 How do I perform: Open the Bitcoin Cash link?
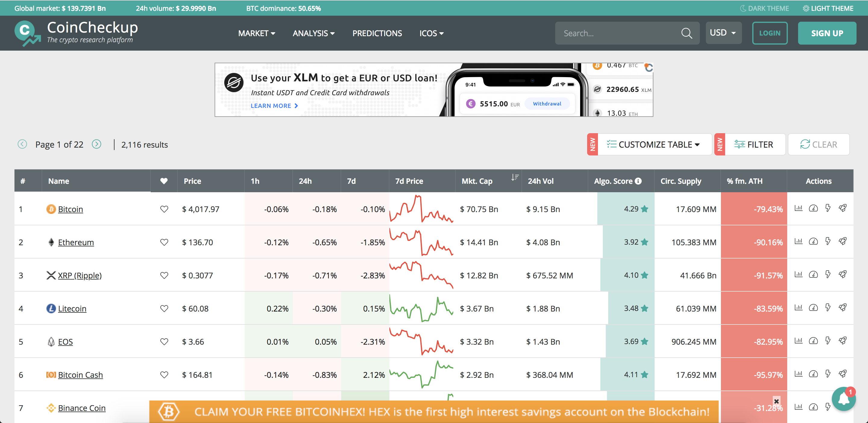(80, 374)
